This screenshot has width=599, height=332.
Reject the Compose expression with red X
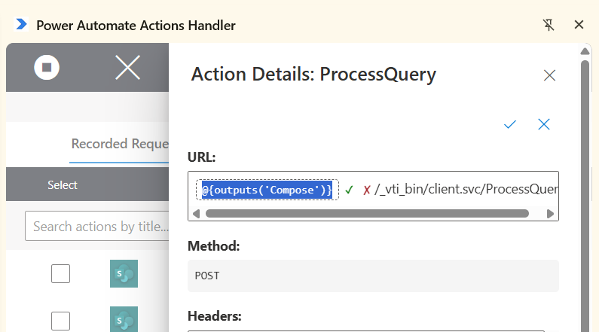(x=366, y=190)
